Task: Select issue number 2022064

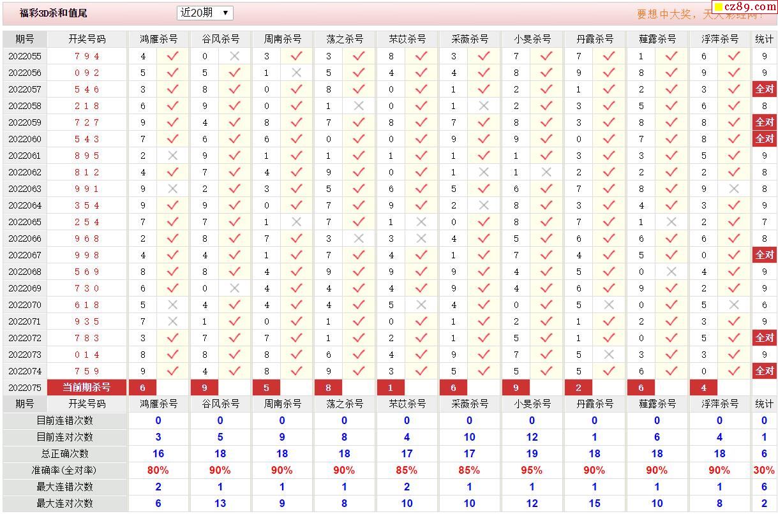Action: [25, 205]
